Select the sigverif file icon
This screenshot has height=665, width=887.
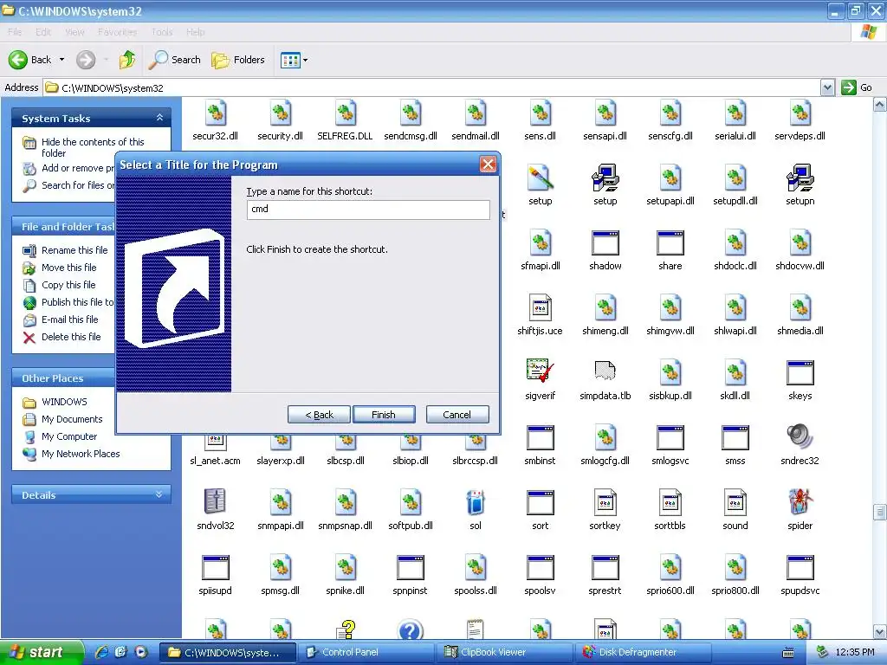[540, 371]
